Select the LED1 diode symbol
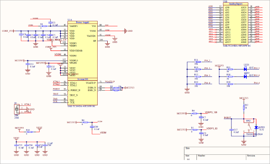270x164 pixels. click(245, 69)
